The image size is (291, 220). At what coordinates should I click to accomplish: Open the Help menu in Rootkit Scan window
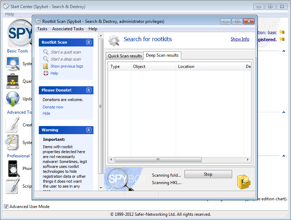coord(93,29)
